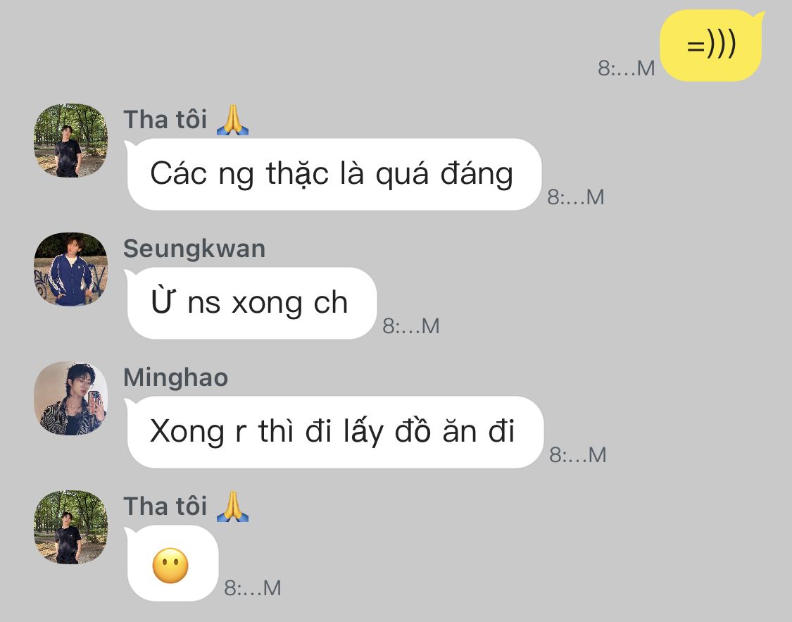Screen dimensions: 792x622
Task: Click the Tha tôi name above "Các ng thặc" message
Action: click(x=165, y=120)
